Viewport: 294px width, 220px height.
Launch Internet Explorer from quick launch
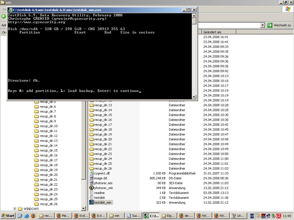coord(26,216)
